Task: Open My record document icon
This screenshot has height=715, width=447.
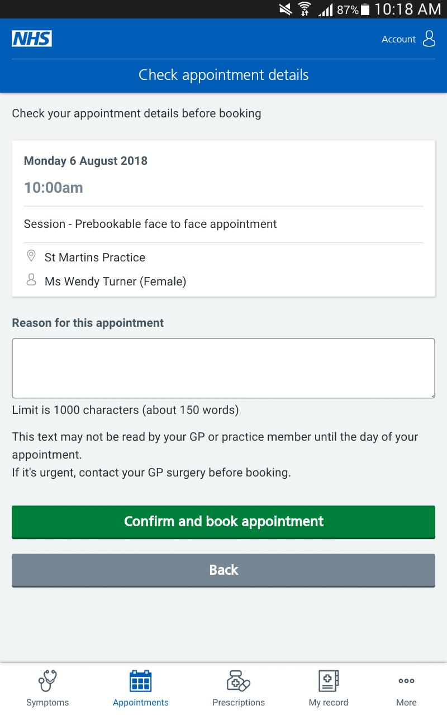Action: click(x=329, y=681)
